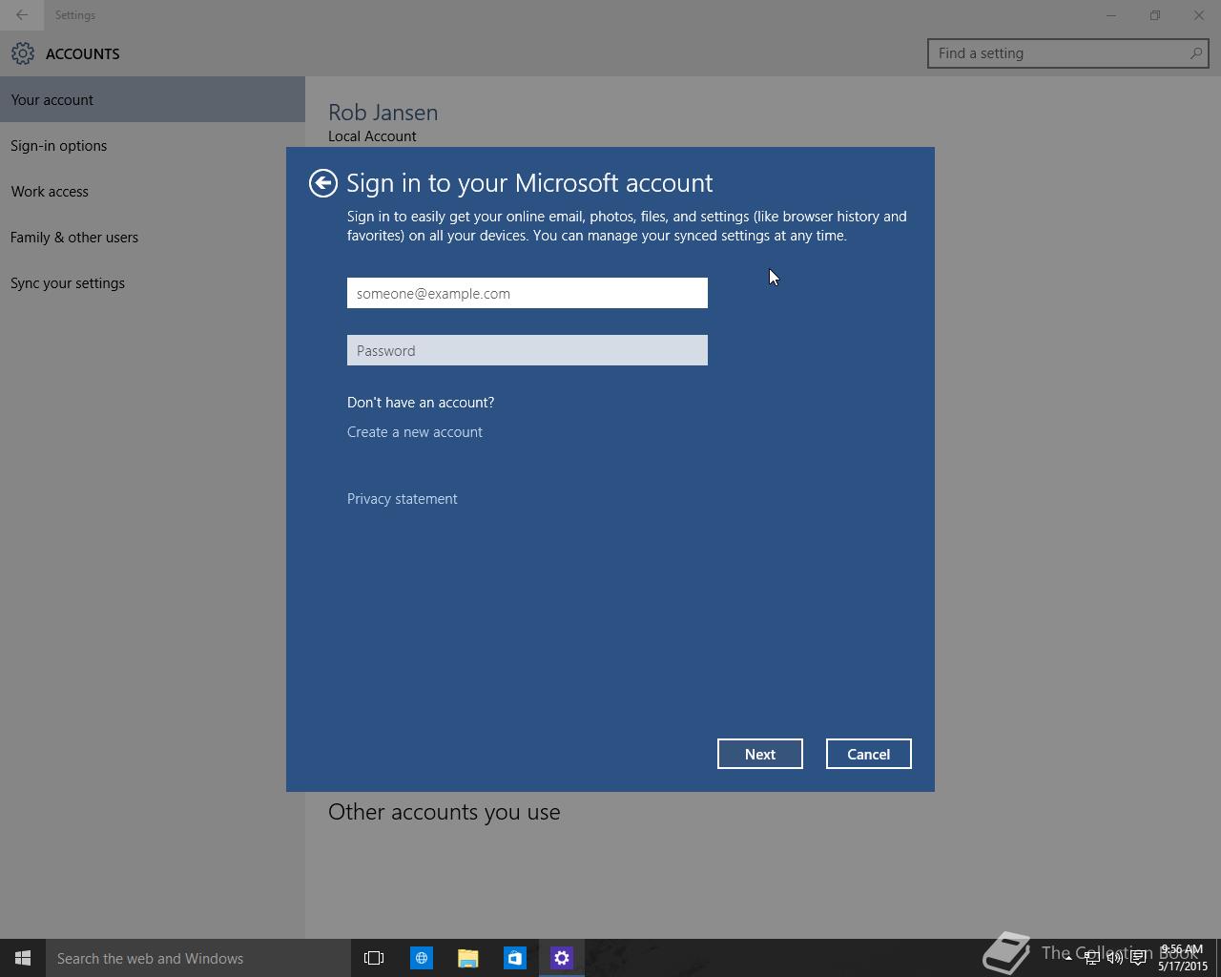The image size is (1221, 977).
Task: Open Sign-in options section
Action: click(x=153, y=145)
